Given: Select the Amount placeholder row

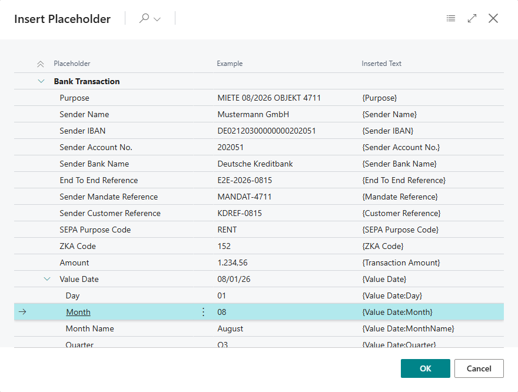Looking at the screenshot, I should pos(258,263).
